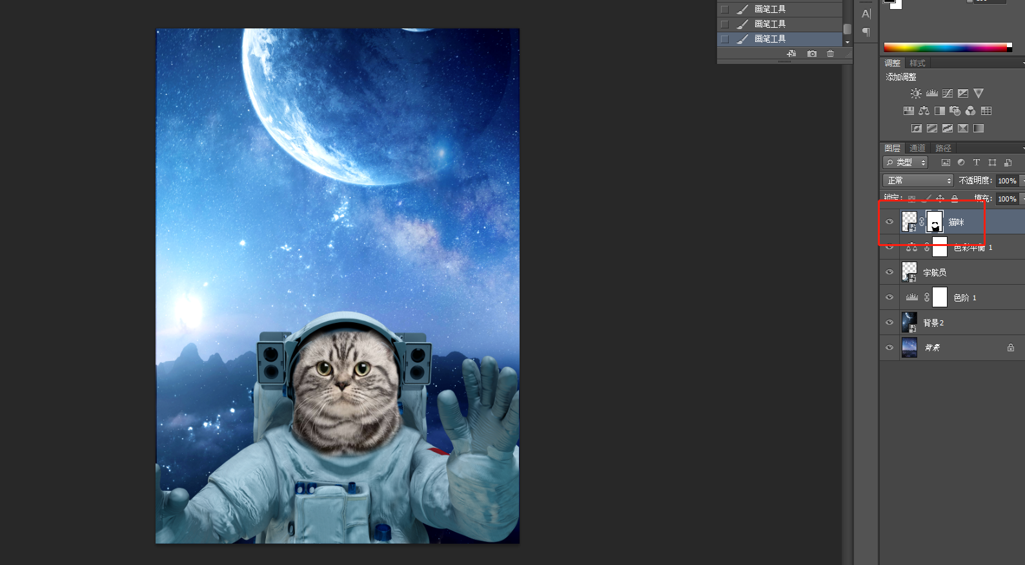Create new document from current history state

[791, 54]
